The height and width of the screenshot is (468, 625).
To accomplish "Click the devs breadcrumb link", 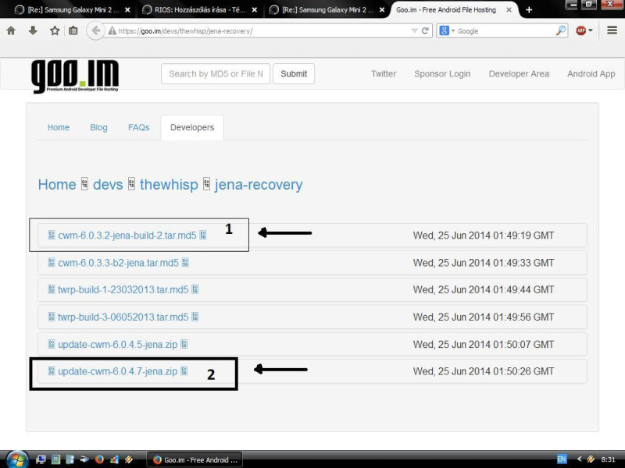I will click(108, 185).
